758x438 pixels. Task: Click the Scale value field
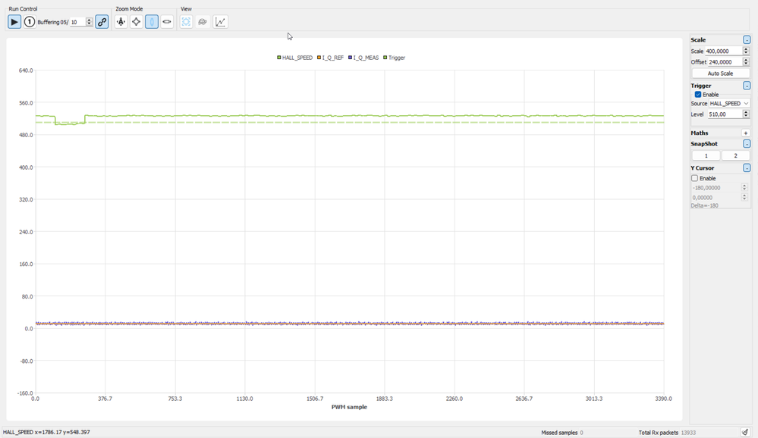724,51
